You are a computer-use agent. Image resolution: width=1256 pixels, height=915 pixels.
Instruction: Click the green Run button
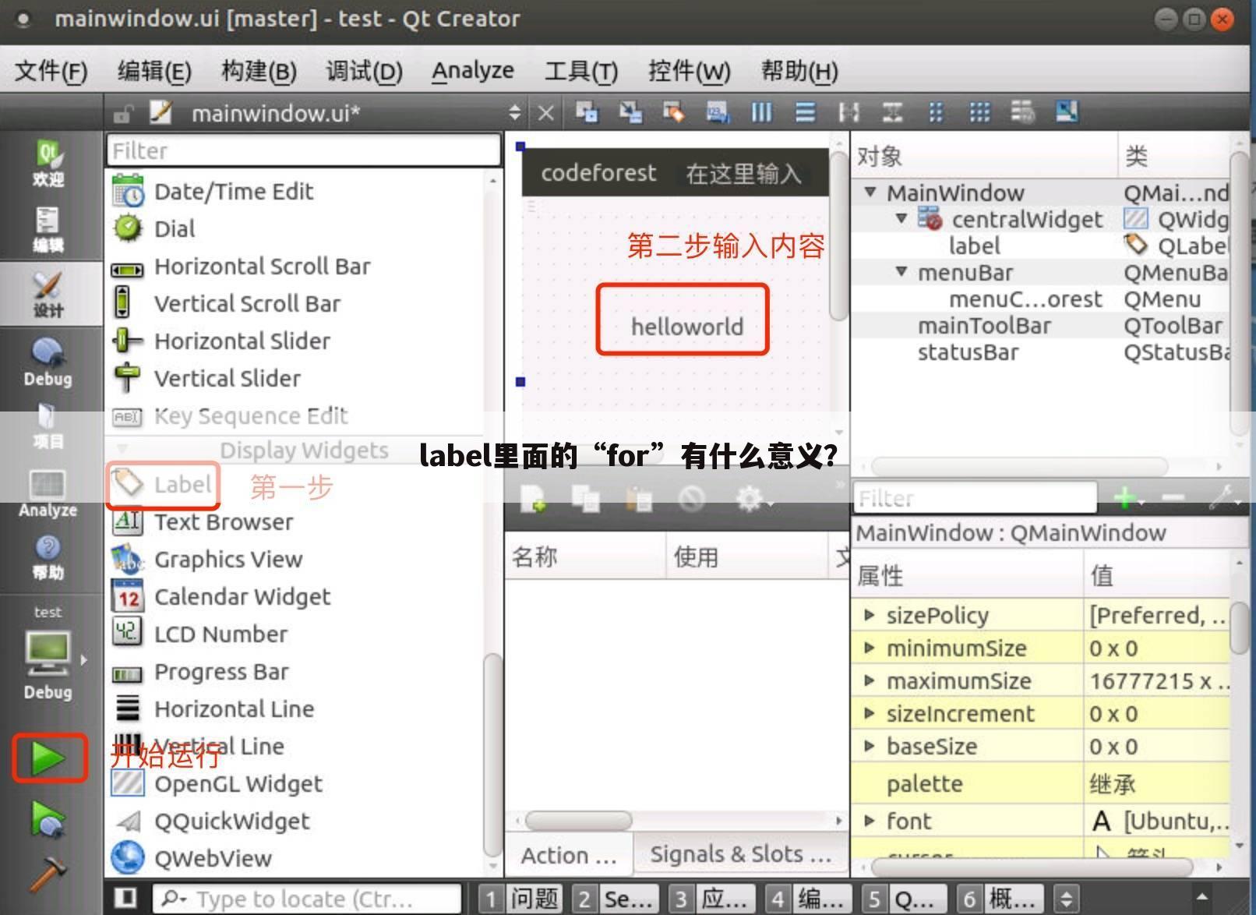click(x=48, y=758)
